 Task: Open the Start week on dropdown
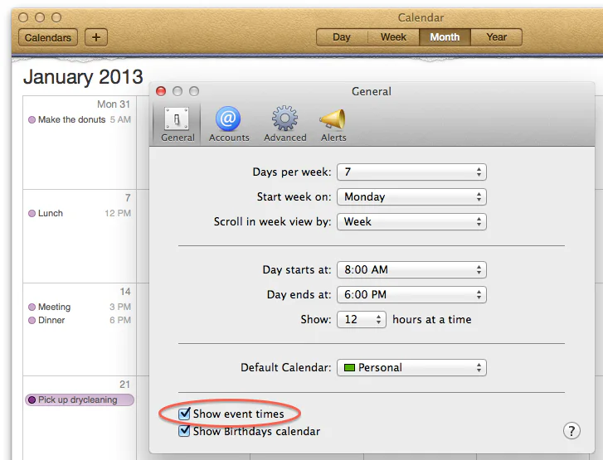click(x=411, y=196)
